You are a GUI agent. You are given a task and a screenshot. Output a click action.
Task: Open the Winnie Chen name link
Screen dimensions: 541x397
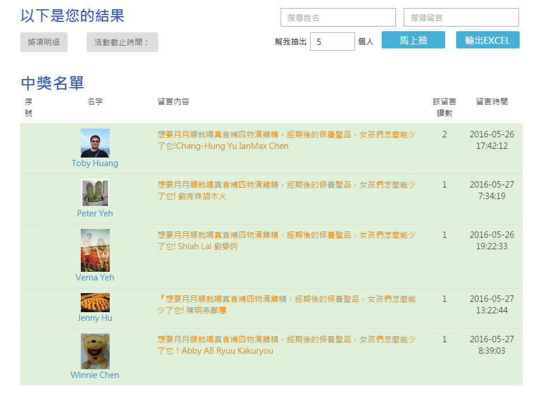coord(95,375)
